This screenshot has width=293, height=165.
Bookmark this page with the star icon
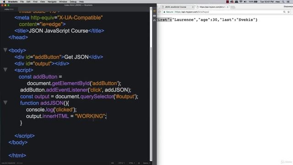point(288,12)
